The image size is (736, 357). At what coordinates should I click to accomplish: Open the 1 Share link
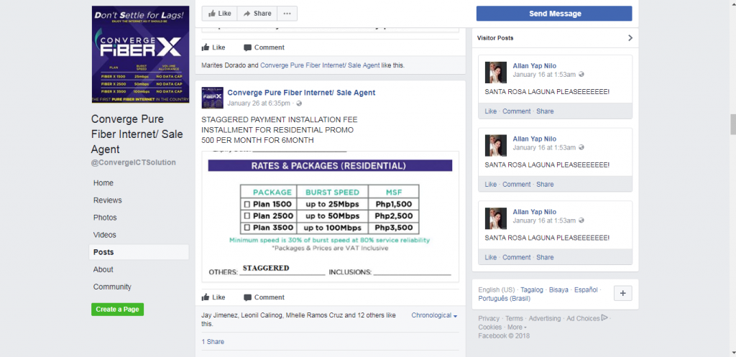(x=213, y=342)
